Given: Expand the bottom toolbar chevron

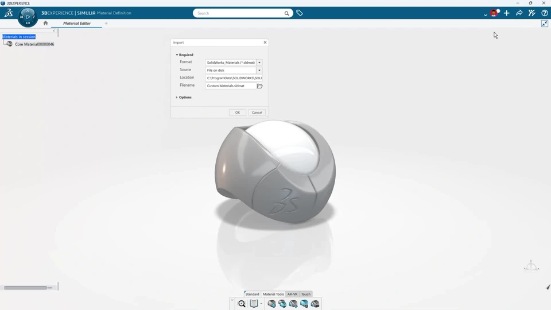Looking at the screenshot, I should tap(232, 300).
